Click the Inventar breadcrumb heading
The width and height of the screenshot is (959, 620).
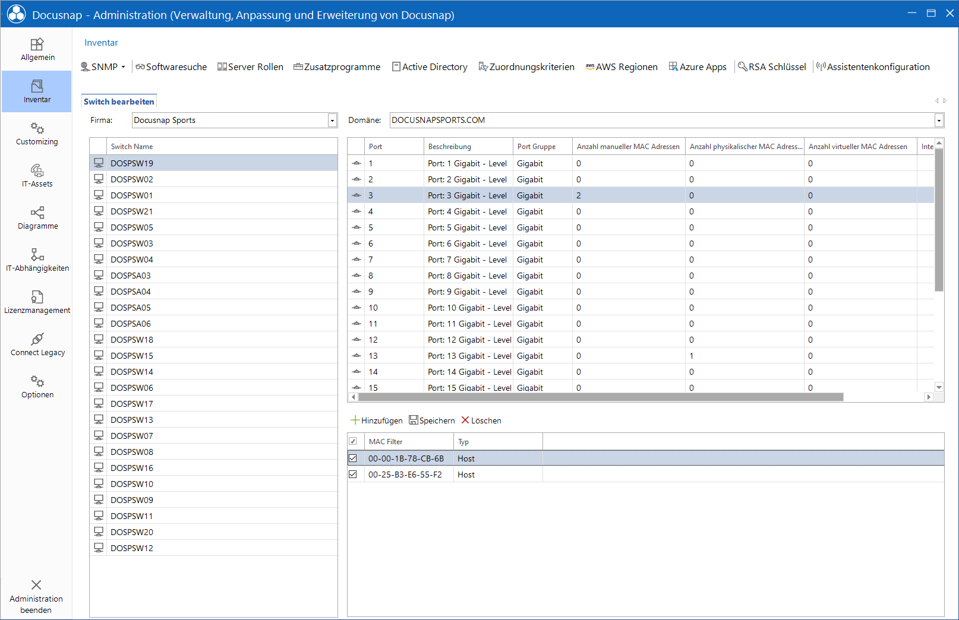[101, 43]
